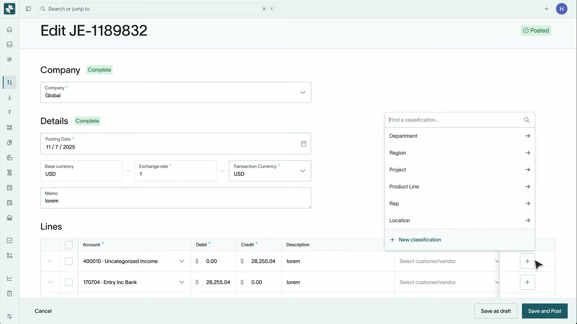577x324 pixels.
Task: Click the Find a classification search field
Action: [x=460, y=120]
